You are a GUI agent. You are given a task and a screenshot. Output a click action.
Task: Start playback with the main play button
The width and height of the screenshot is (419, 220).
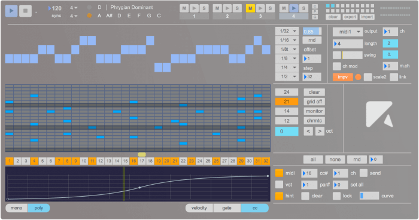(x=11, y=11)
